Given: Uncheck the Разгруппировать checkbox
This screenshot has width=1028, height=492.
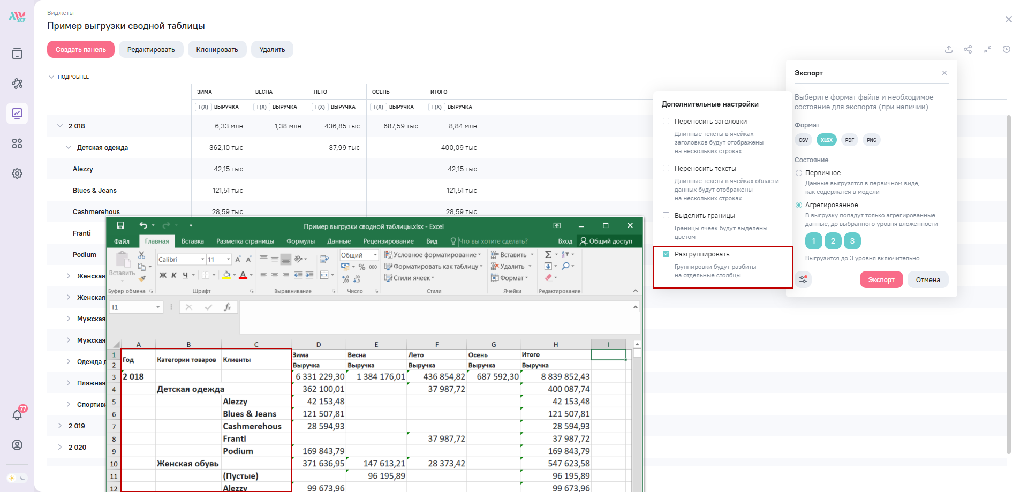Looking at the screenshot, I should (x=666, y=254).
